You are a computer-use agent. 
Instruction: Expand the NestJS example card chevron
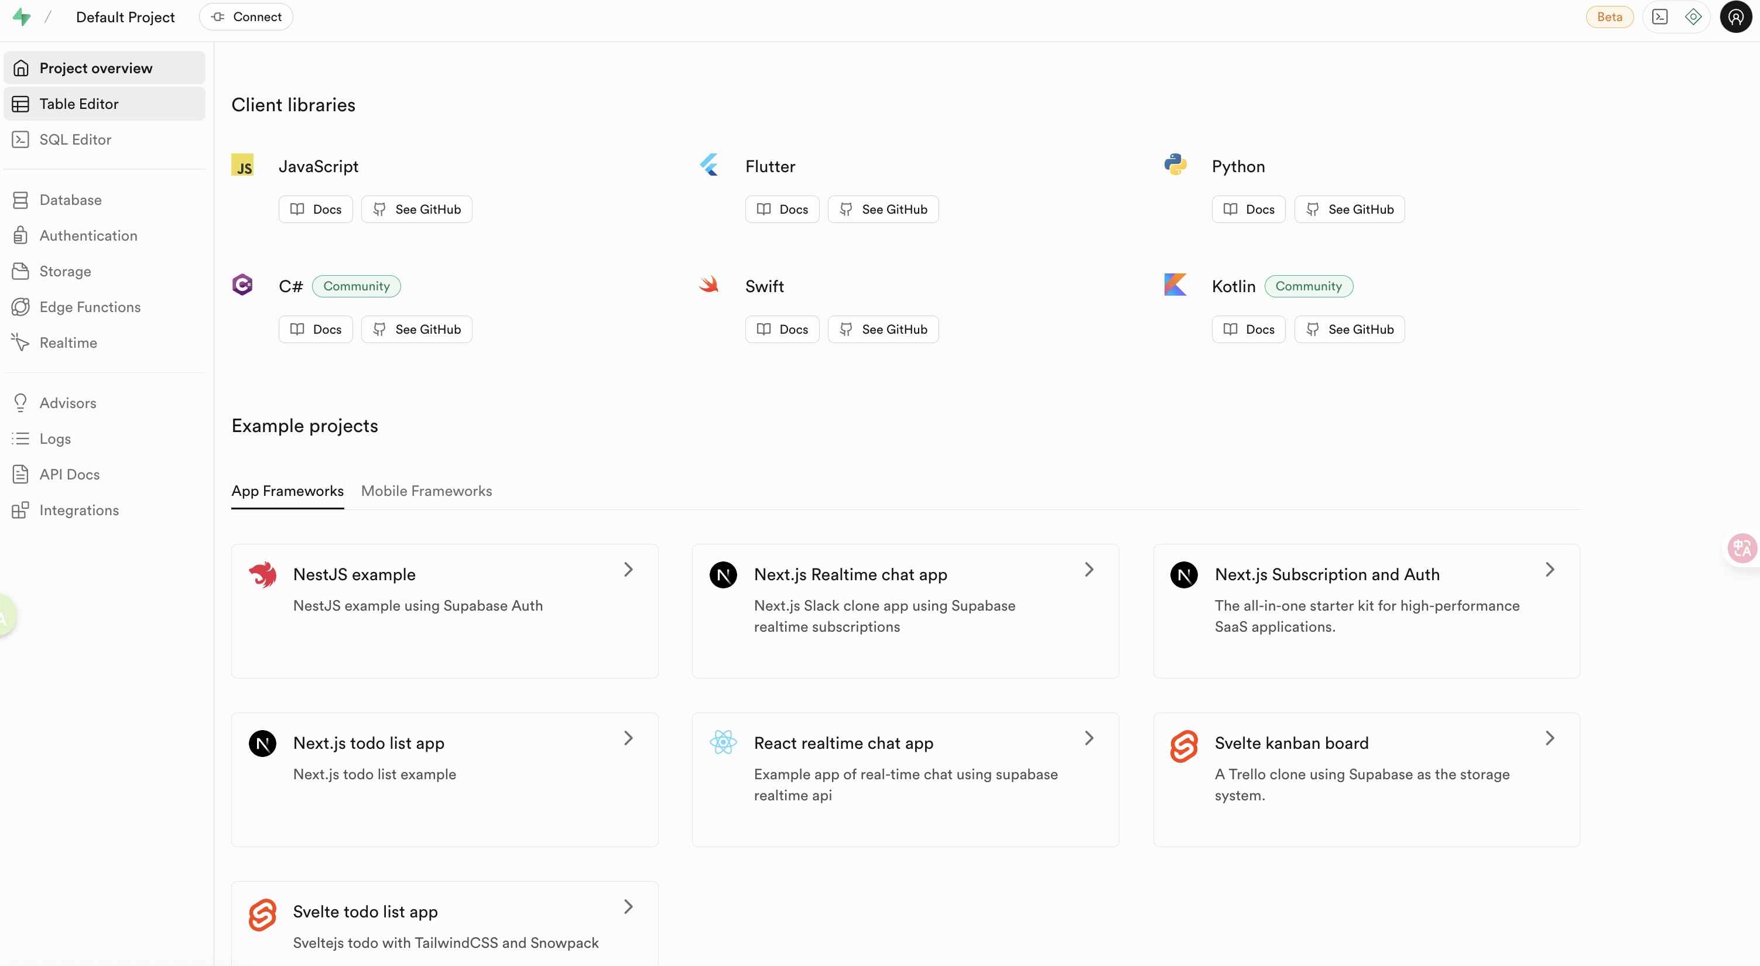(628, 569)
